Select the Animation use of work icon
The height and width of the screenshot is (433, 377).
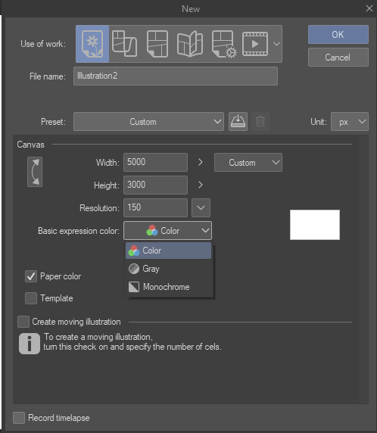pos(255,44)
